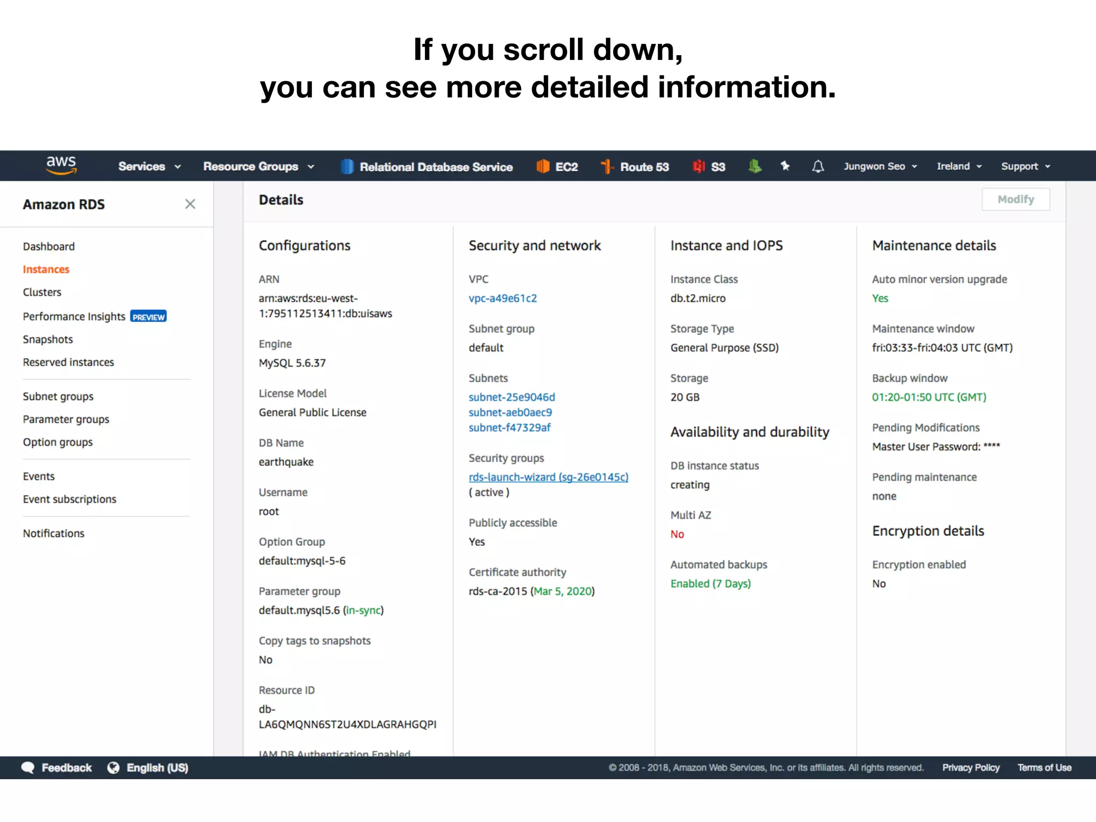
Task: Open the Route 53 shortcut icon
Action: pos(607,166)
